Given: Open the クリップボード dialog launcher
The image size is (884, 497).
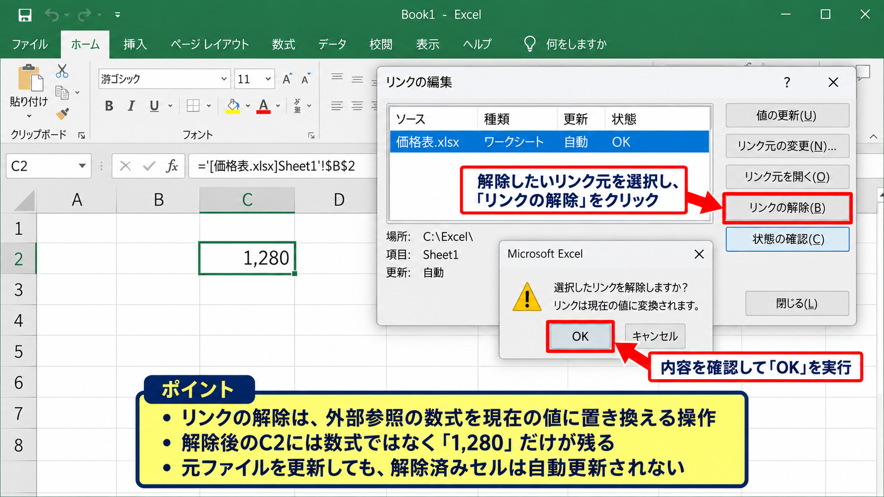Looking at the screenshot, I should (x=81, y=136).
